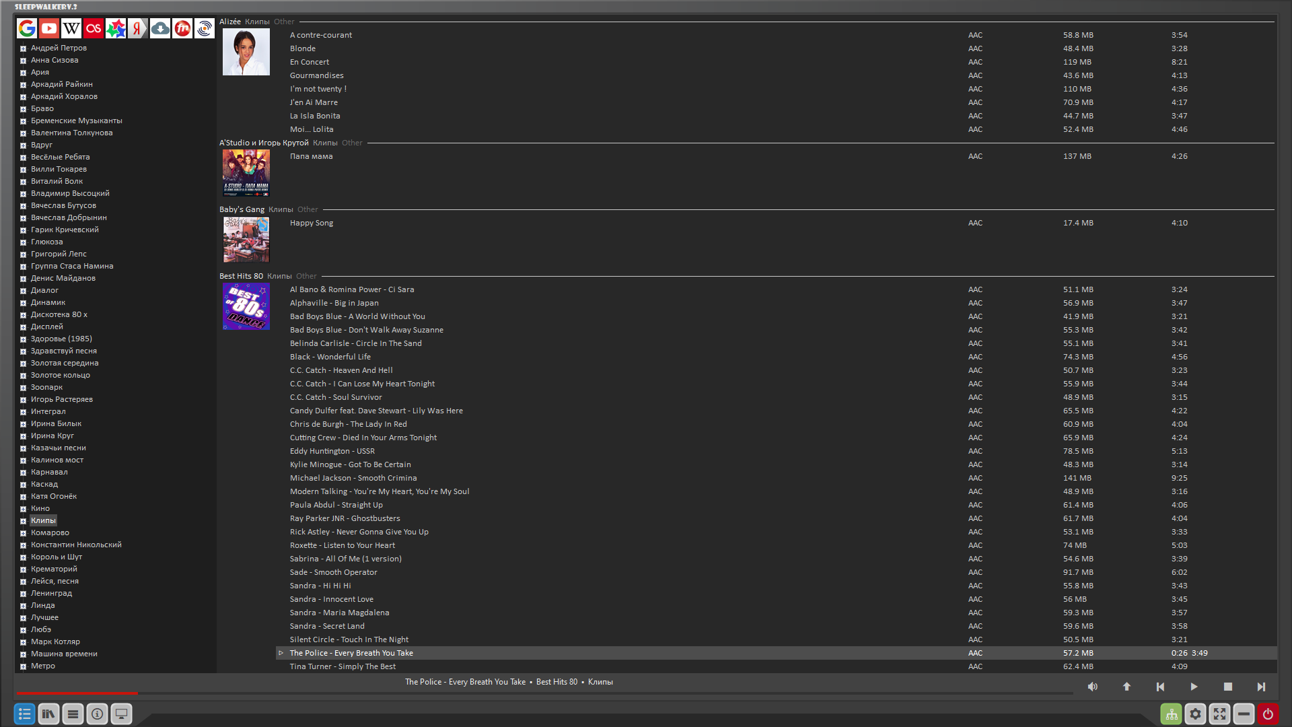Select track Moi... Lolita

(777, 129)
